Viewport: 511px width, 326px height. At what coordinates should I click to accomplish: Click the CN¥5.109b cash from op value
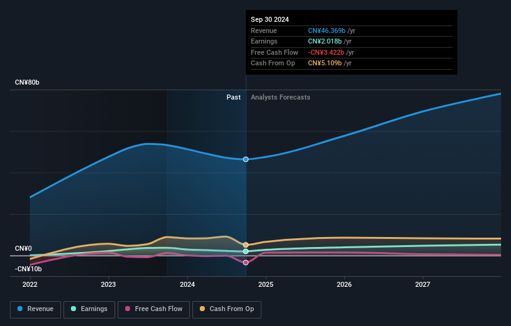(x=325, y=63)
